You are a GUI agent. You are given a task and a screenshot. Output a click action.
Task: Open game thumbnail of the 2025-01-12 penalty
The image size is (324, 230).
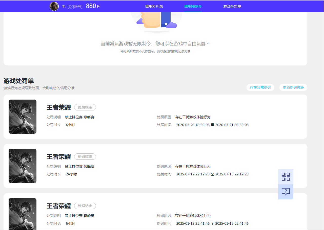[x=23, y=214]
